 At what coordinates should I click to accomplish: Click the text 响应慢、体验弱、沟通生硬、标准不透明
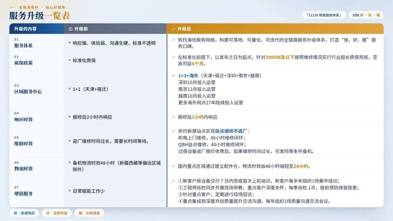click(114, 43)
